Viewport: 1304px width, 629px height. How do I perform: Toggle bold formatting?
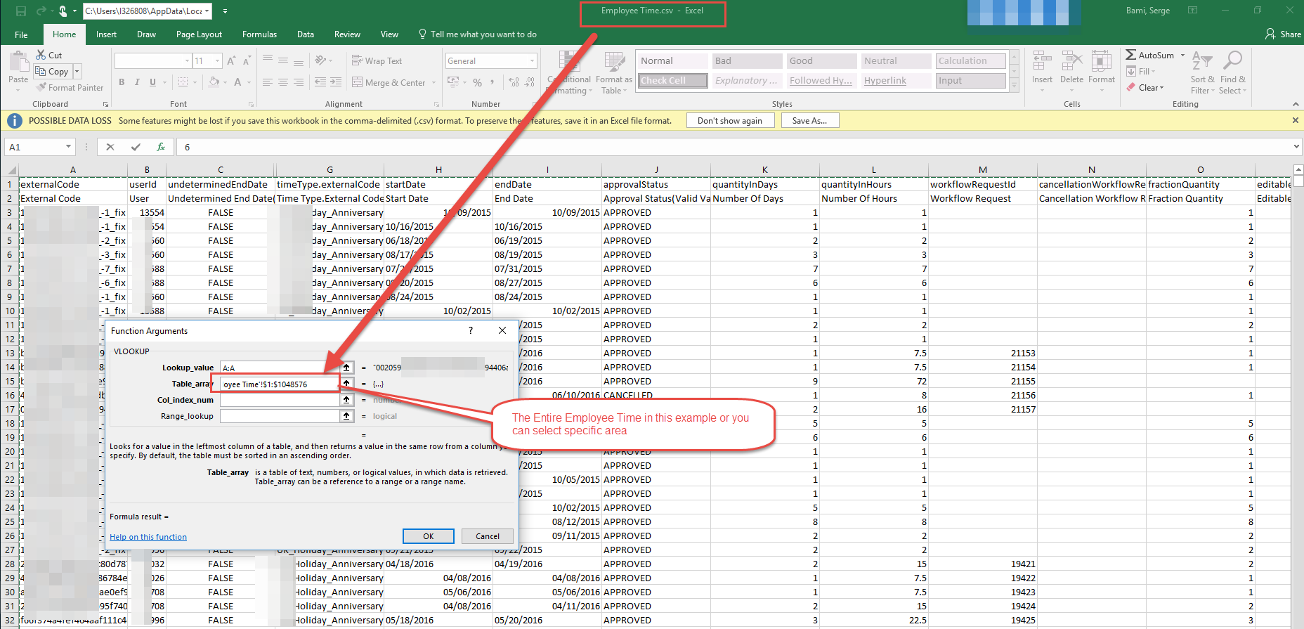122,82
